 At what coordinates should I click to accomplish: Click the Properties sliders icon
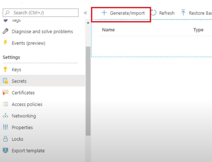pyautogui.click(x=6, y=127)
